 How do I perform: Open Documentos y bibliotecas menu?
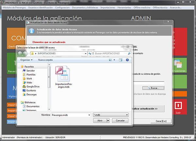(x=85, y=8)
